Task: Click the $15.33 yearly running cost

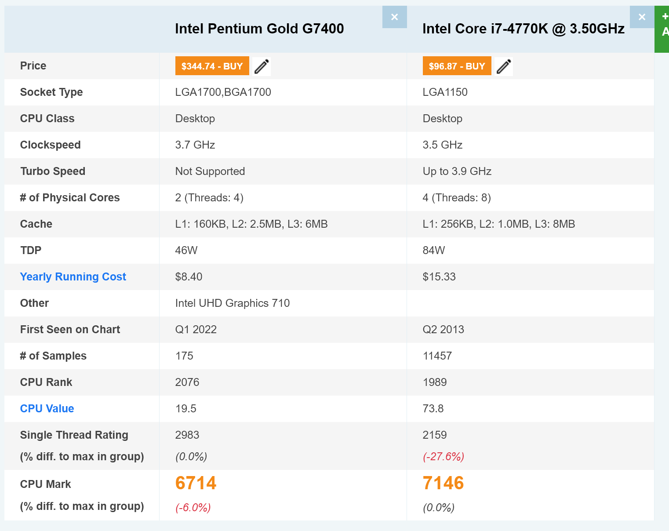Action: point(439,276)
